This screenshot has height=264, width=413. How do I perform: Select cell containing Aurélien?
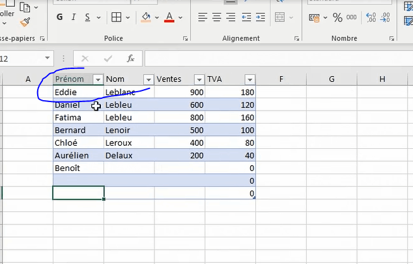tap(78, 155)
